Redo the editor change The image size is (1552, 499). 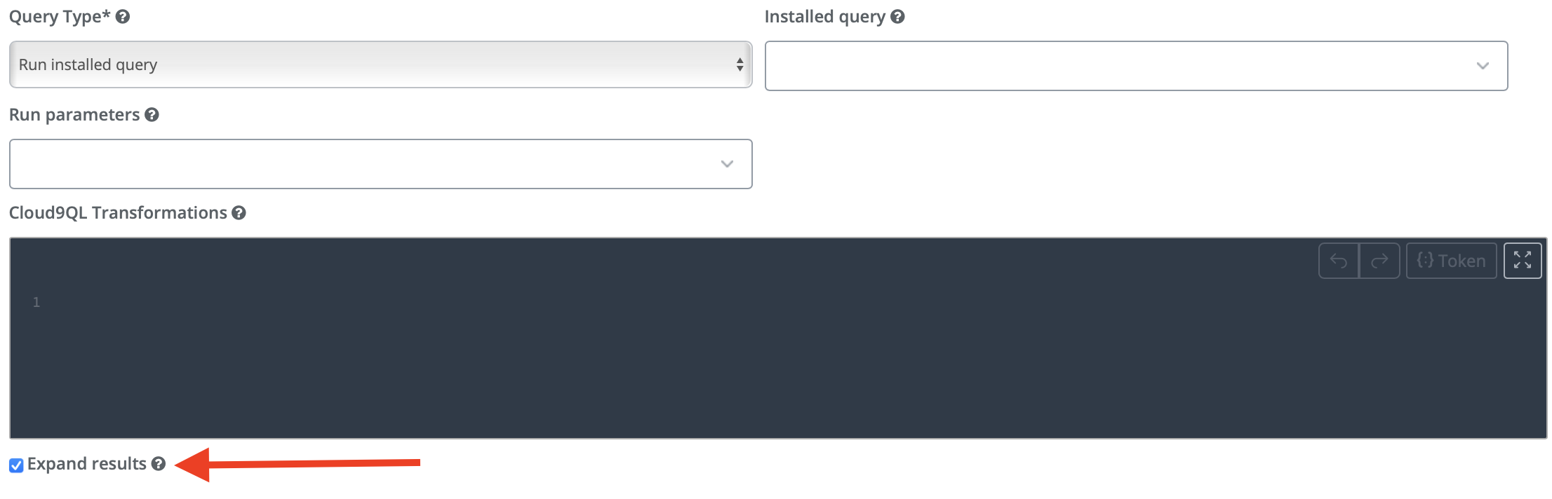(1379, 261)
